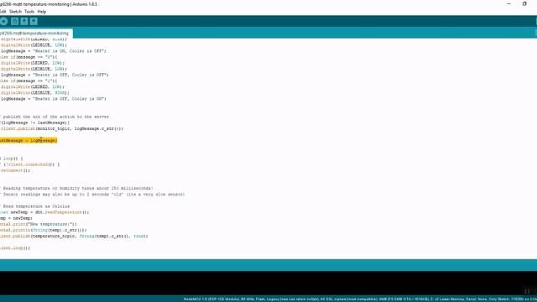Click the Upload arrow button in toolbar
Screen dimensions: 537x302
tap(3, 22)
